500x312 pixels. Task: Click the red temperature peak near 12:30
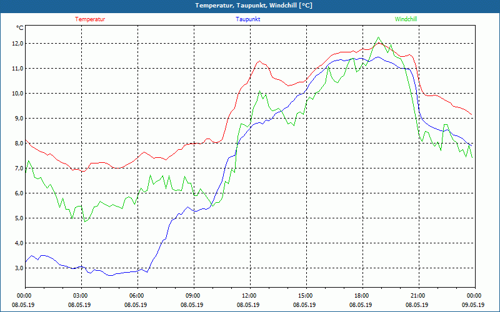tap(259, 61)
